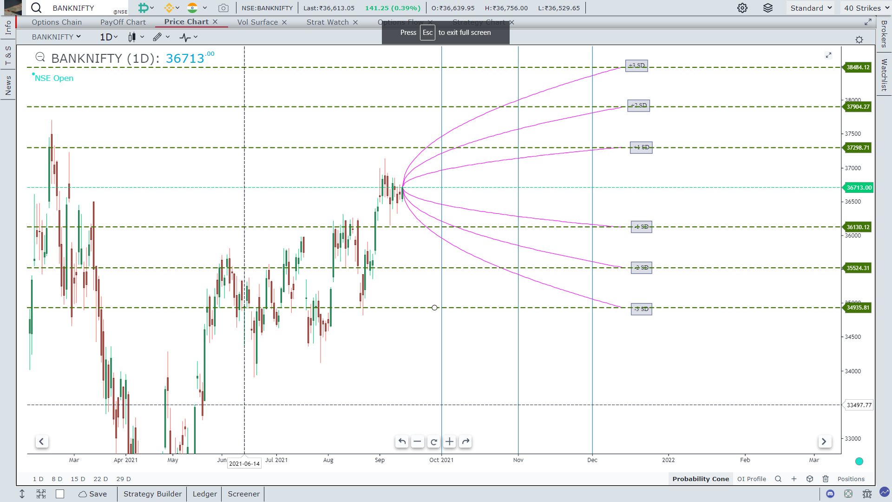Delete drawings with the trash icon
Viewport: 892px width, 502px height.
[826, 479]
